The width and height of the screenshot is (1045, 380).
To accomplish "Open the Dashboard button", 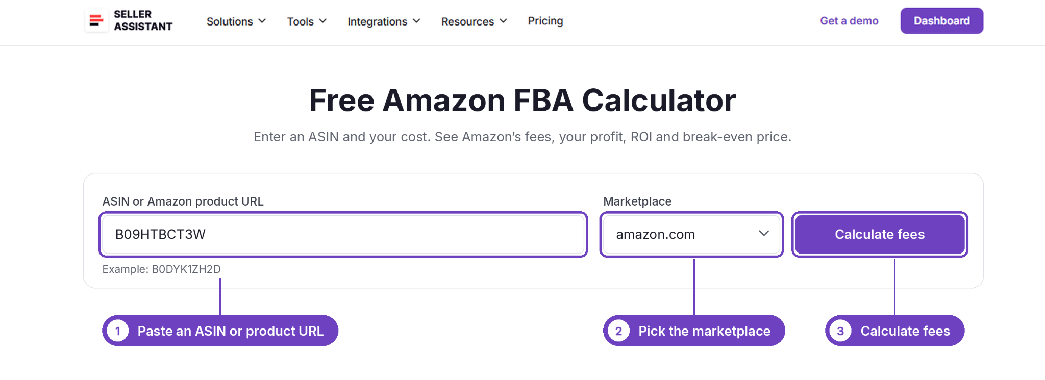I will click(x=941, y=21).
